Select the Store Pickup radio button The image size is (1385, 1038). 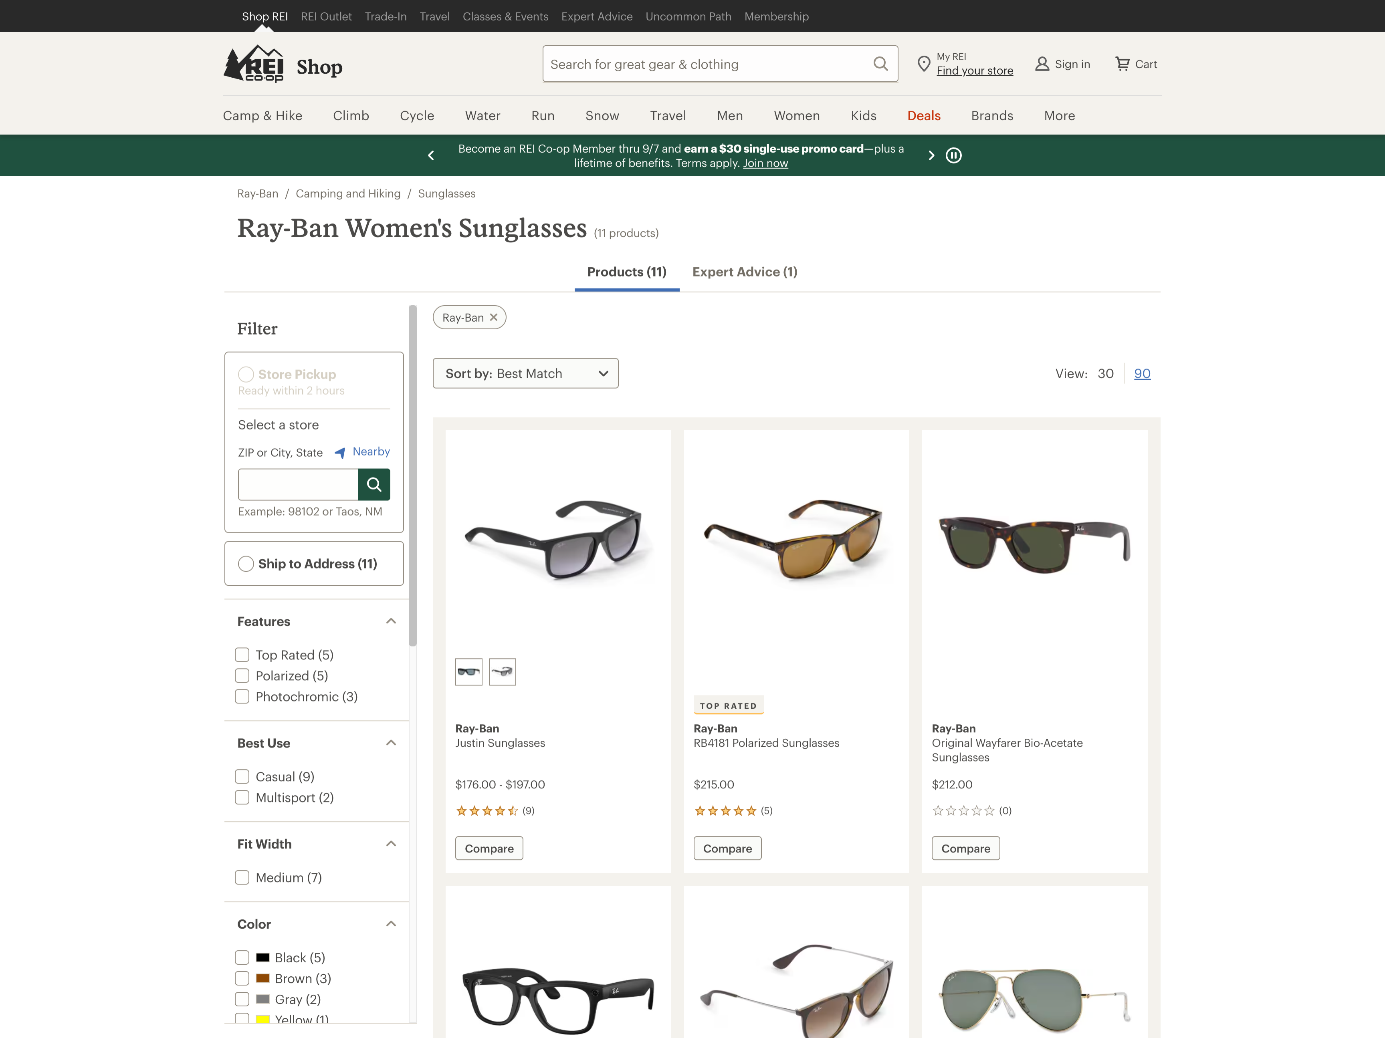(246, 375)
